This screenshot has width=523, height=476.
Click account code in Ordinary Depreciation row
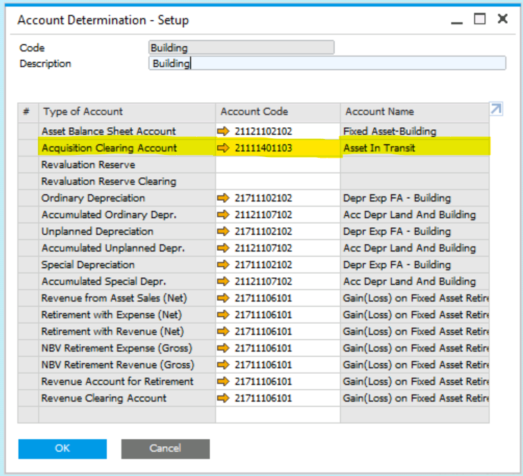pyautogui.click(x=263, y=198)
